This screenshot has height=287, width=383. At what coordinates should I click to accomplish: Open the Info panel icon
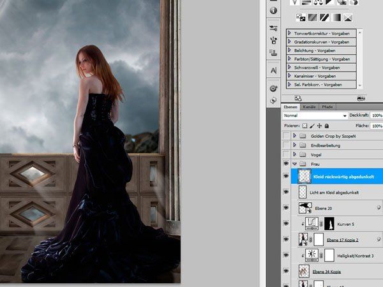[273, 10]
